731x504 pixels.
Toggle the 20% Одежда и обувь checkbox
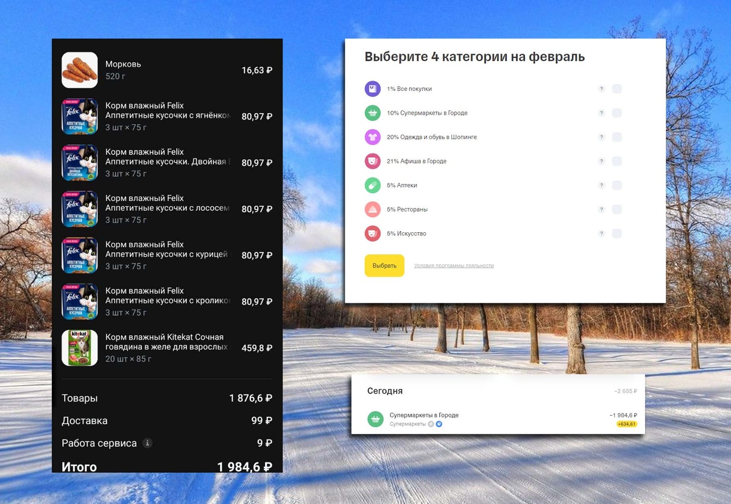coord(616,137)
